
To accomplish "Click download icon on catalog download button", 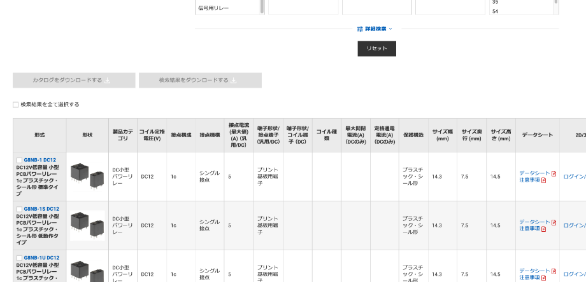I will pos(107,81).
